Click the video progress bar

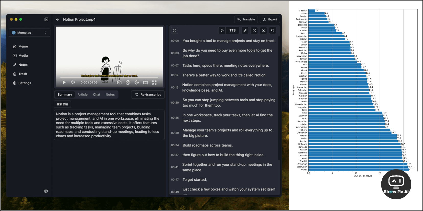pos(109,78)
